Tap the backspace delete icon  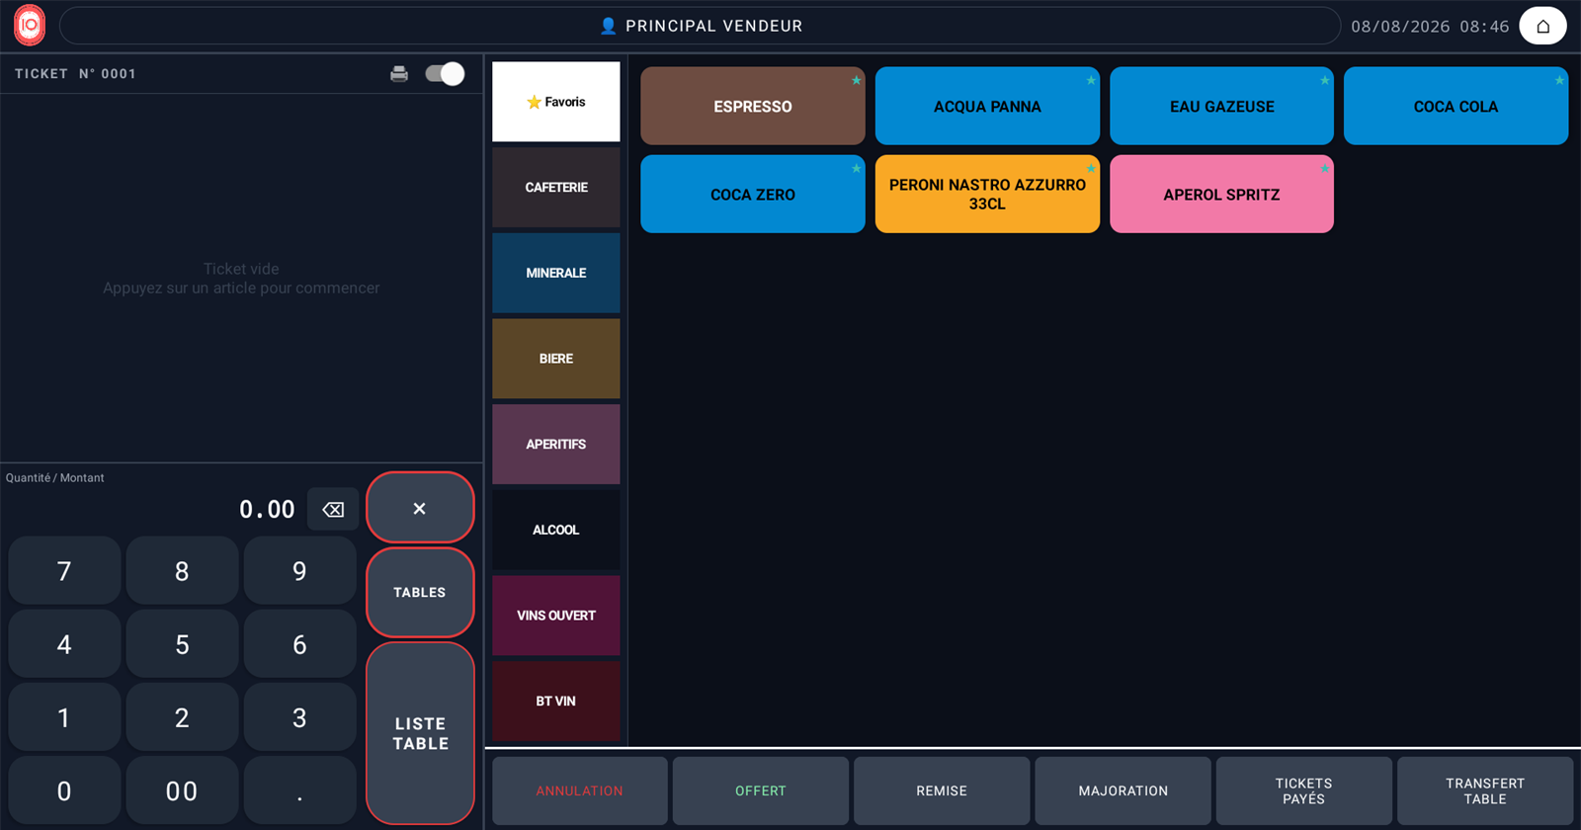tap(333, 510)
